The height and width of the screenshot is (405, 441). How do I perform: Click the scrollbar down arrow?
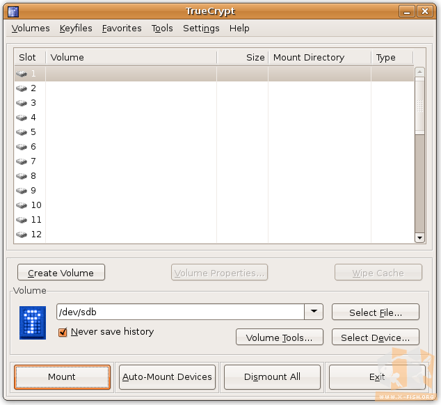point(419,238)
